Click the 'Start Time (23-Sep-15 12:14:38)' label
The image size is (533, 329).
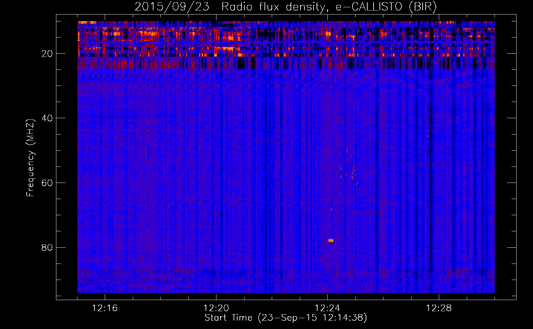pyautogui.click(x=286, y=318)
